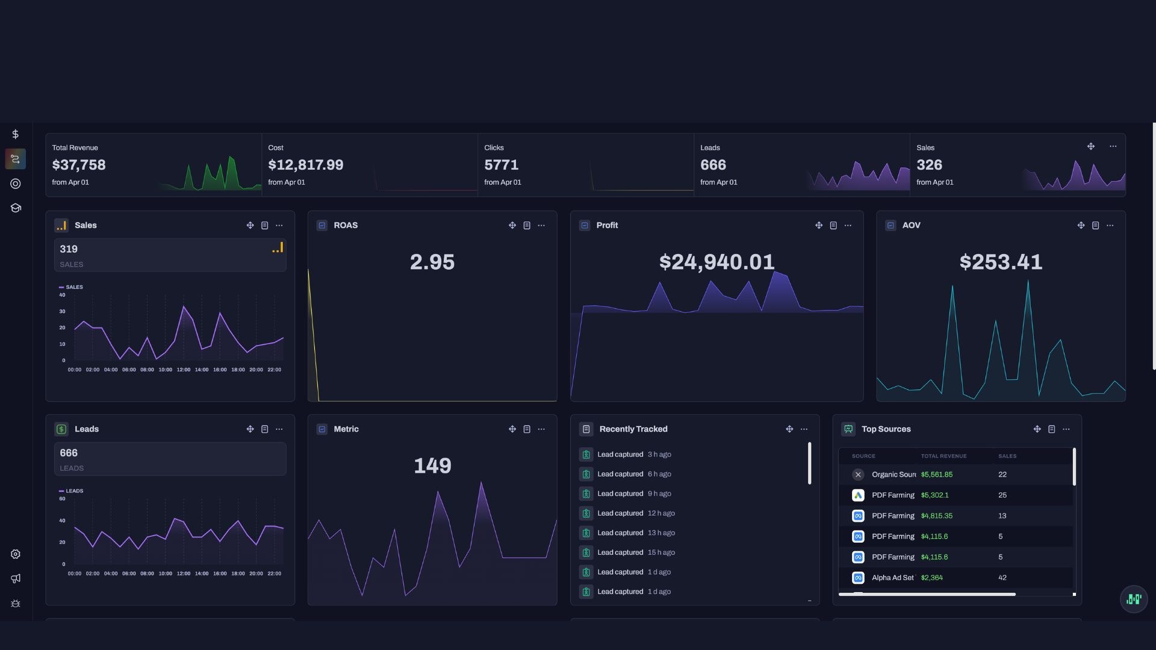Toggle the LEADS legend series in the chart
1156x650 pixels.
pyautogui.click(x=71, y=491)
